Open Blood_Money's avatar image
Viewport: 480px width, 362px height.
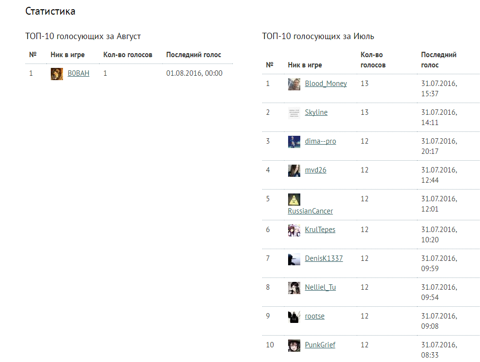(294, 84)
